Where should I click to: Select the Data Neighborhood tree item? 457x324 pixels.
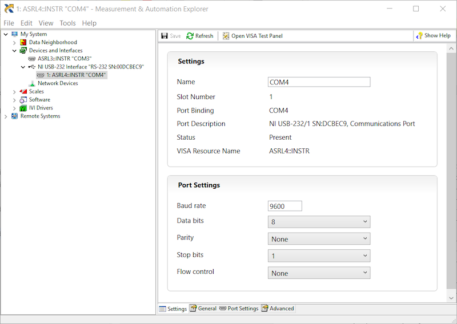(x=53, y=42)
